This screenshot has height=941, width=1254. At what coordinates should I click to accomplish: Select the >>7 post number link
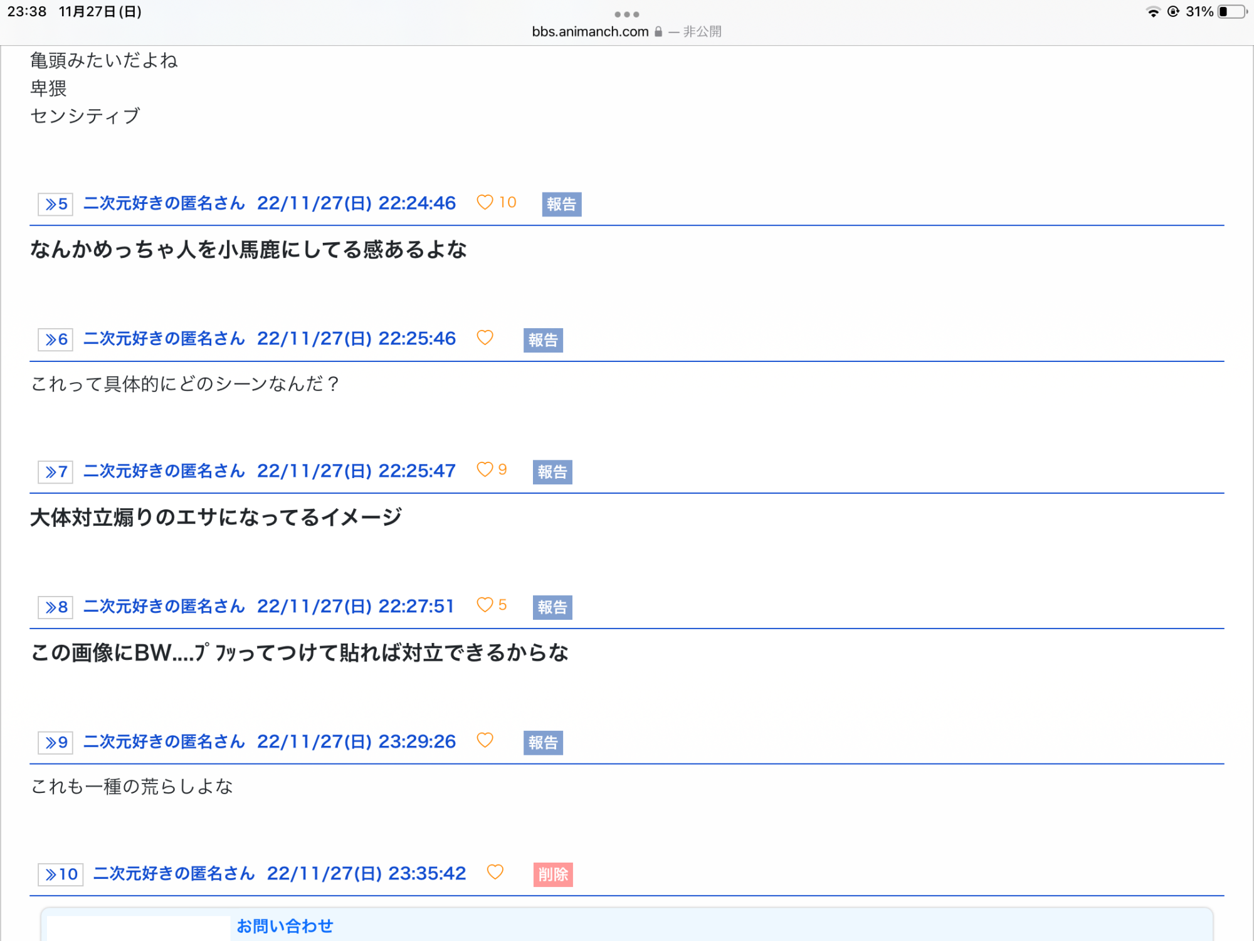point(56,472)
